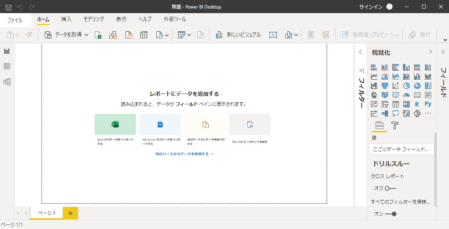449x229 pixels.
Task: Open the format paint roller tab
Action: [395, 126]
